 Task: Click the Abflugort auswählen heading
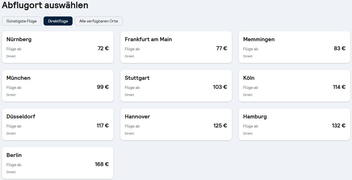point(45,5)
